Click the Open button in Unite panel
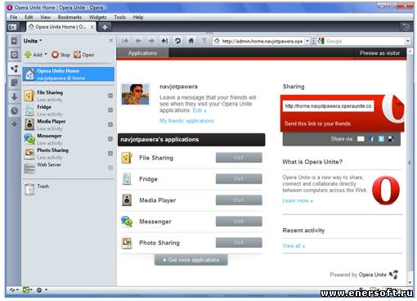The image size is (417, 301). (x=83, y=55)
